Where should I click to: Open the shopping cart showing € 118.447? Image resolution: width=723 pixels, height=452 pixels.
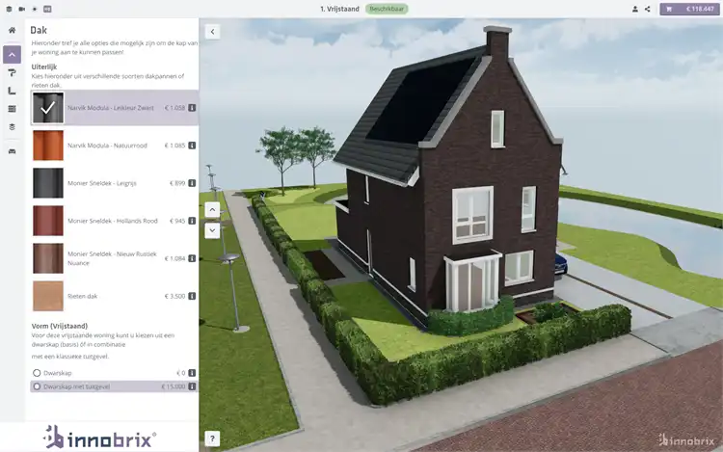point(689,9)
